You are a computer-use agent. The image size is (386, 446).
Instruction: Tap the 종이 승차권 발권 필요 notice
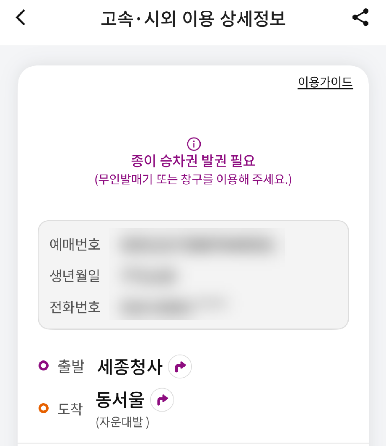click(x=193, y=161)
